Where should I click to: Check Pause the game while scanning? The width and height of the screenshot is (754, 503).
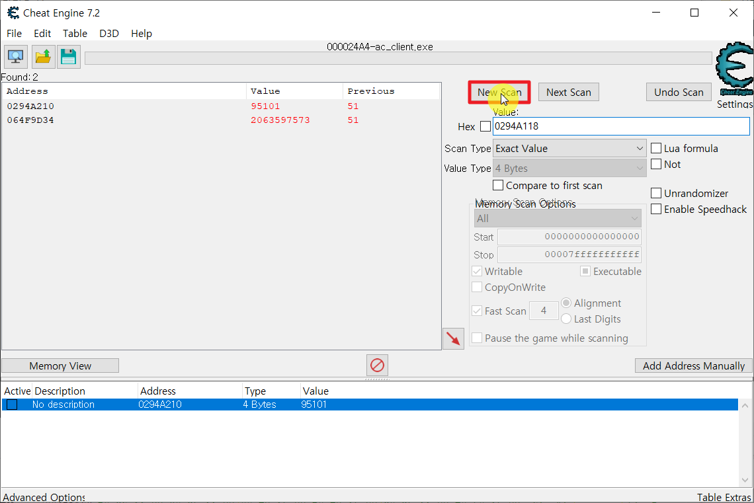click(477, 338)
